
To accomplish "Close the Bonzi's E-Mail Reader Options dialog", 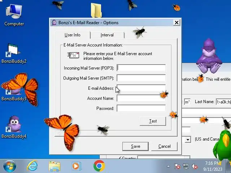I will click(x=176, y=22).
